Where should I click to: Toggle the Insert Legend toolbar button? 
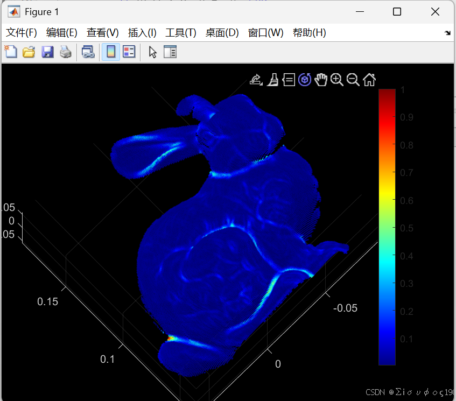click(129, 52)
